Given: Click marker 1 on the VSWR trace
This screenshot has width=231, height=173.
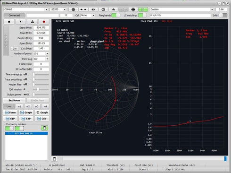Looking at the screenshot, I should point(188,122).
